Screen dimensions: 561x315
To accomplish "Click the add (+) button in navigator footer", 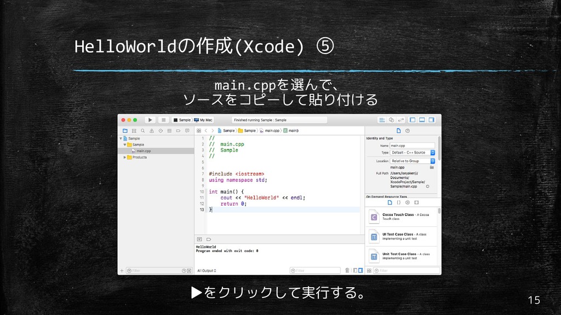I will tap(122, 271).
